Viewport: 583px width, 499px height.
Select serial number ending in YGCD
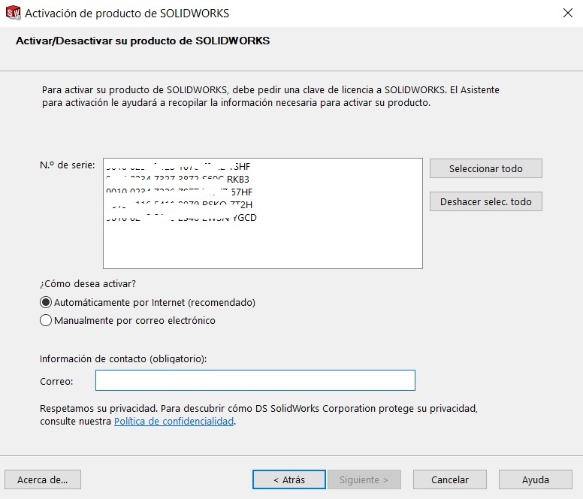(x=182, y=217)
